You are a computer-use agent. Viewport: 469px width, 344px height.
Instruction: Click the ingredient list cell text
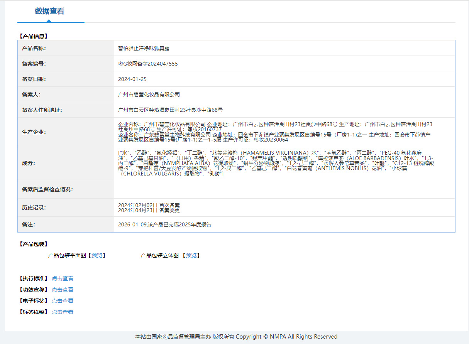(x=276, y=163)
